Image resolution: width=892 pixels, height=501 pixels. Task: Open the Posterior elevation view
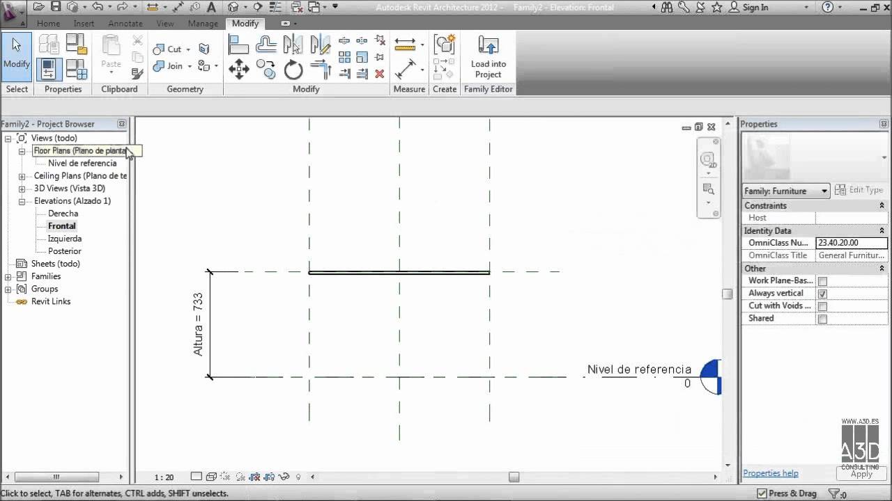coord(64,251)
